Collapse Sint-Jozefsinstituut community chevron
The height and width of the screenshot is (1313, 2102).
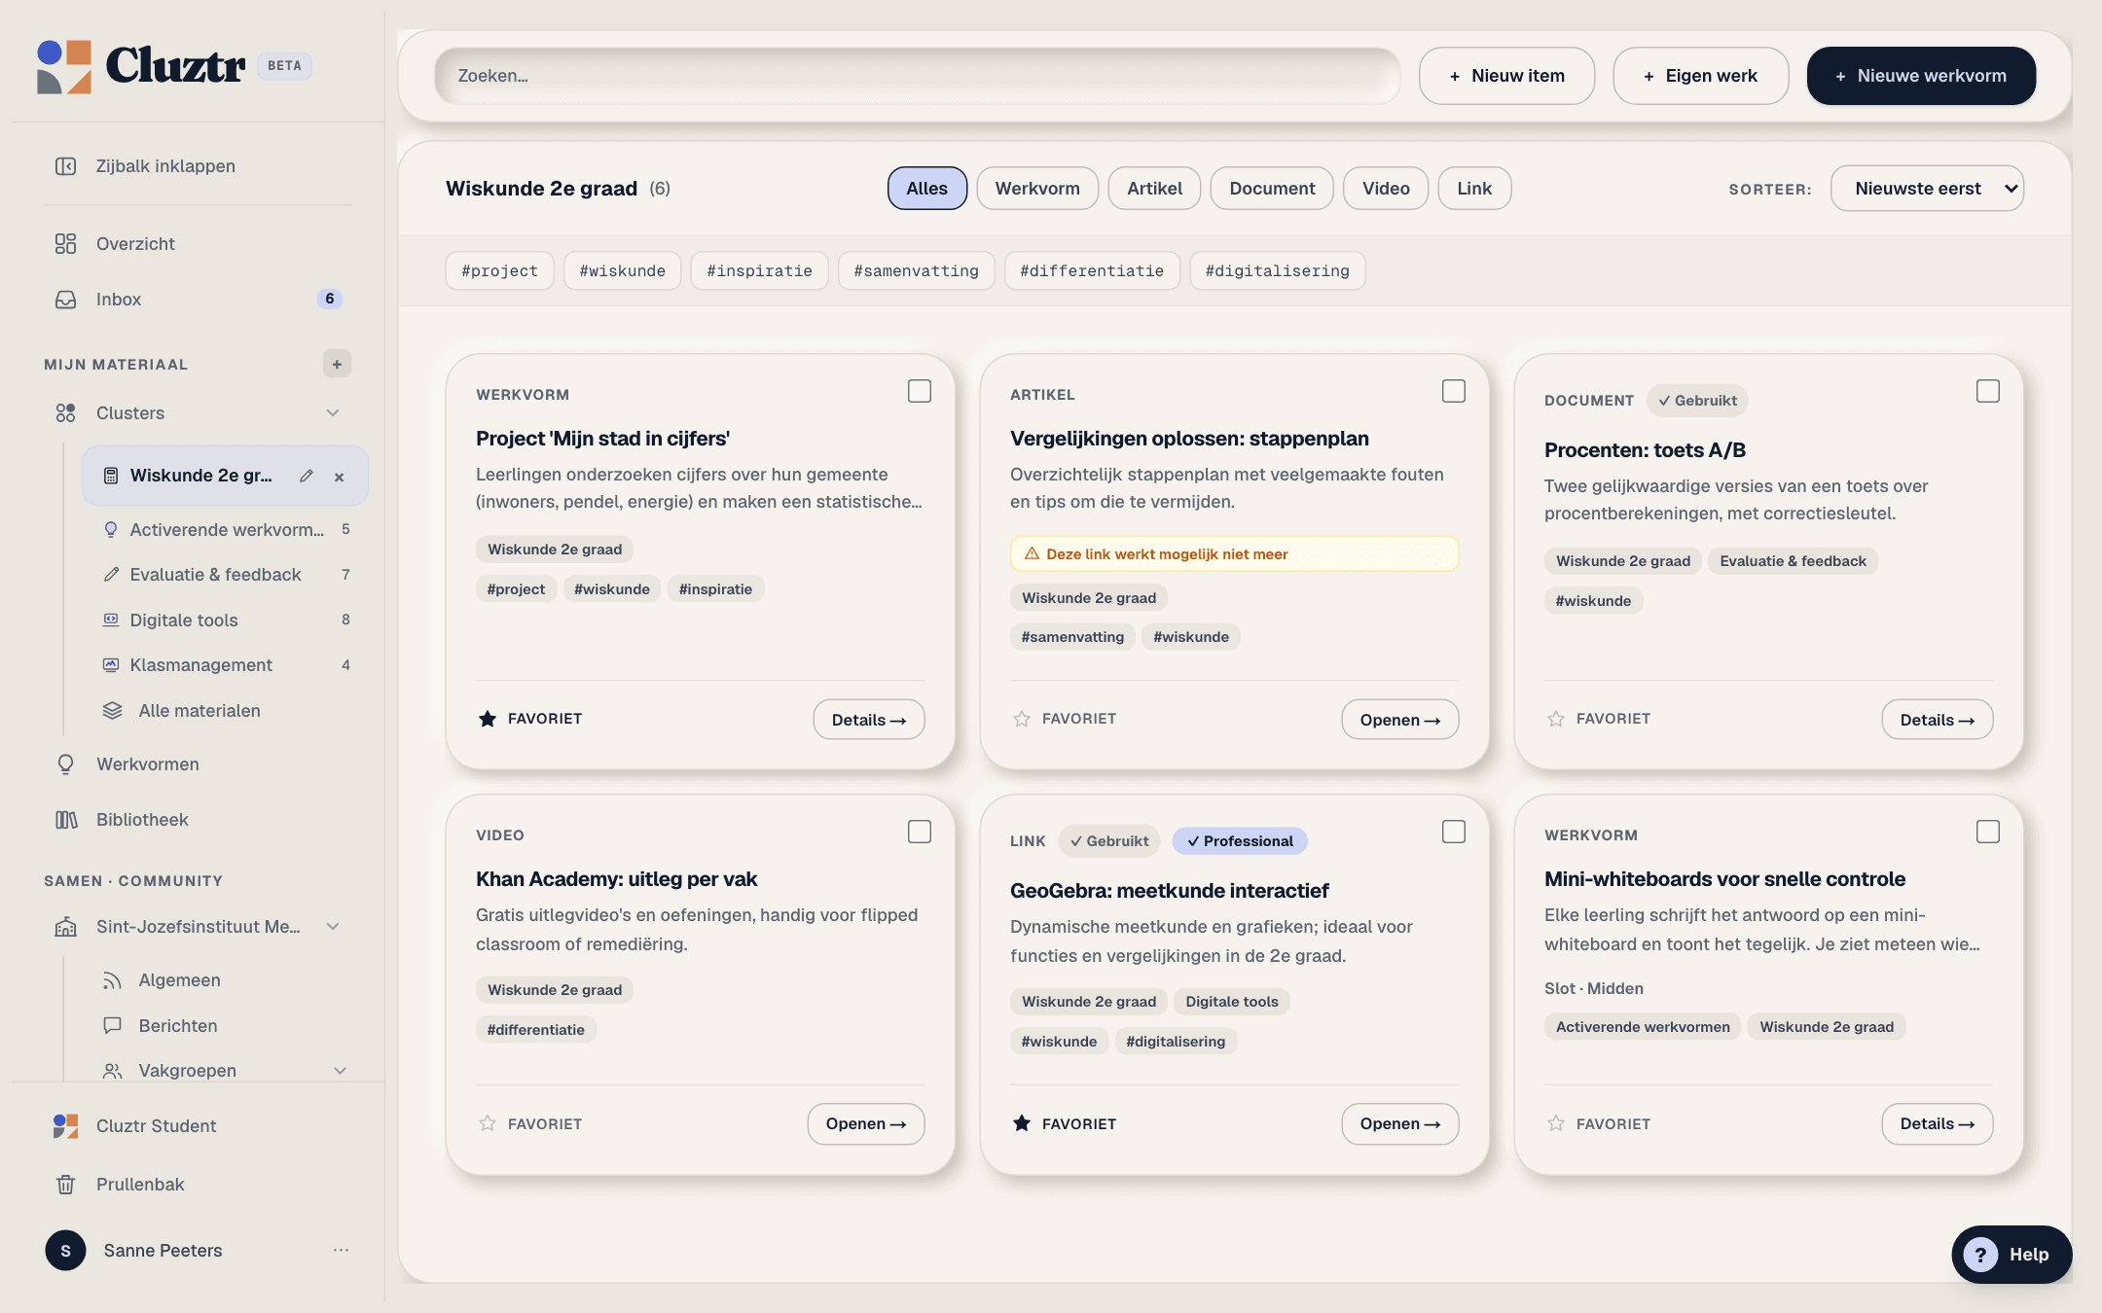coord(333,927)
